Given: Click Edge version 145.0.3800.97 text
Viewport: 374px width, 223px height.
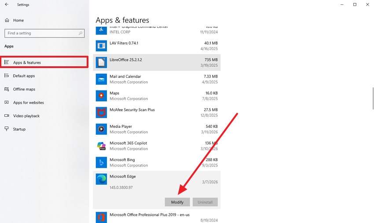Looking at the screenshot, I should [x=121, y=187].
